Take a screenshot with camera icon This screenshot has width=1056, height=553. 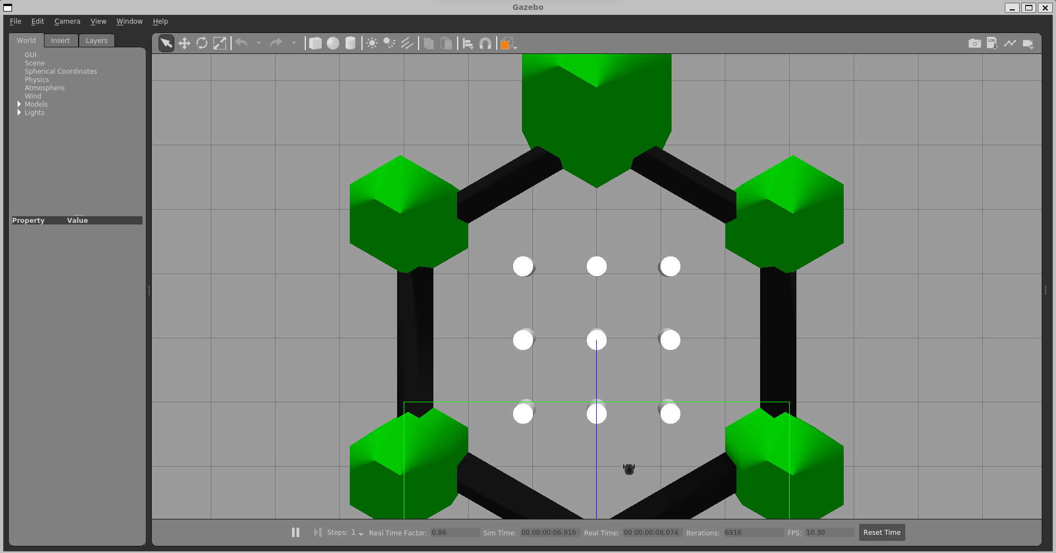click(975, 43)
